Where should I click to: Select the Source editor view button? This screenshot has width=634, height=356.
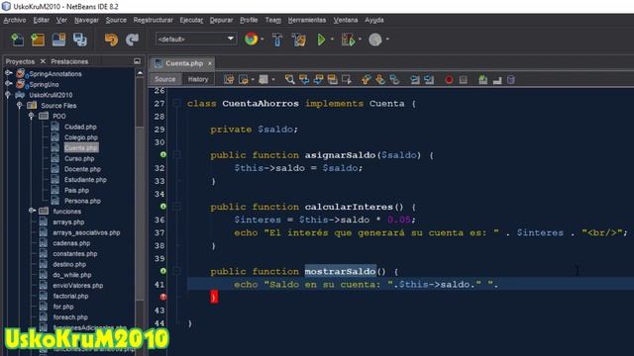[x=165, y=79]
